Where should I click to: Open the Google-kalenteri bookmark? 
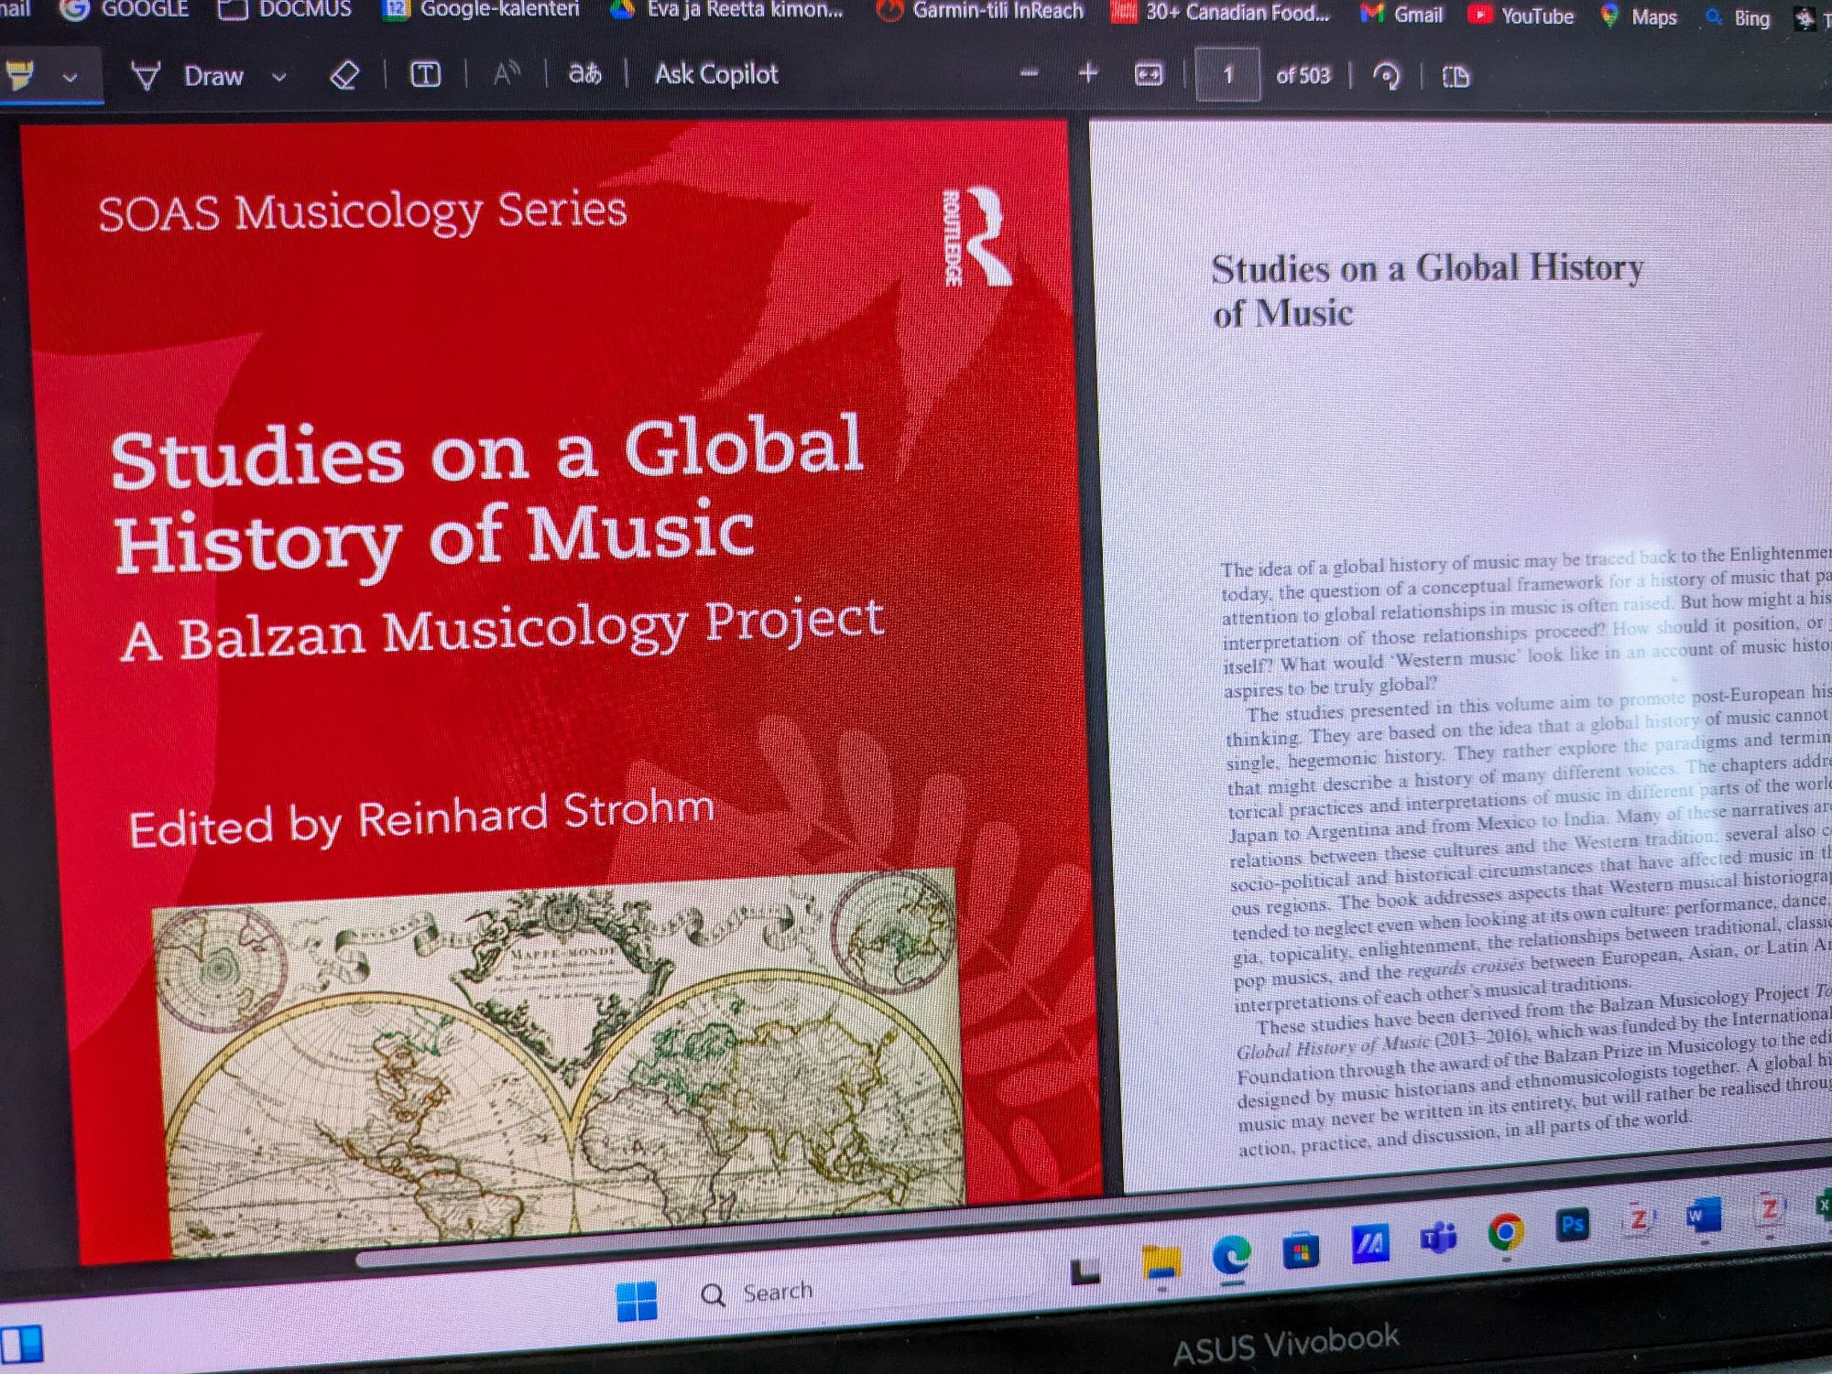482,9
